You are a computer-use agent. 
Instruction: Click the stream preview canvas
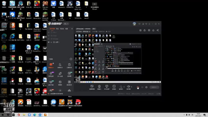click(x=118, y=58)
